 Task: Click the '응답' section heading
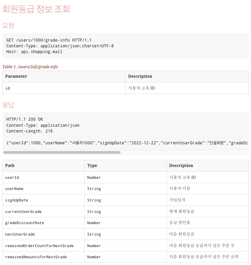(x=8, y=105)
